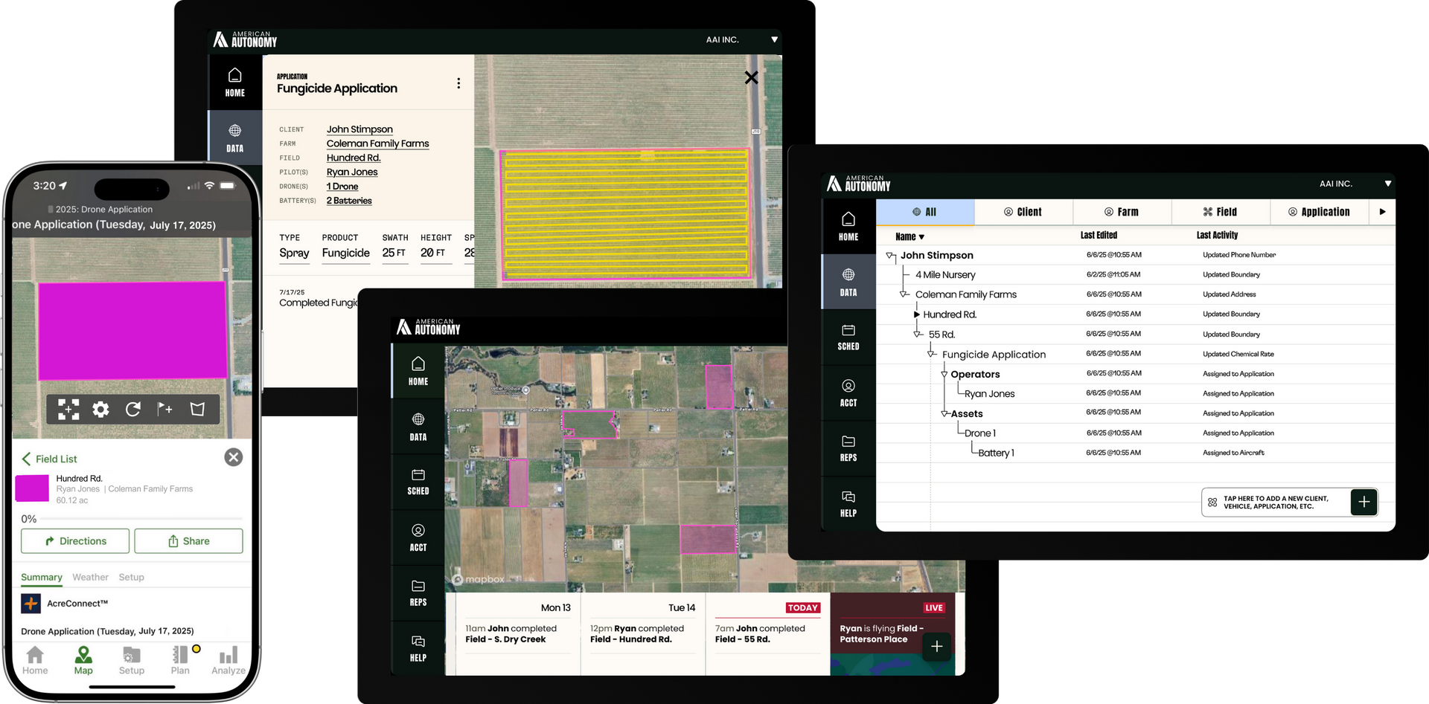Click the settings gear on phone map toolbar
This screenshot has height=704, width=1429.
[x=100, y=409]
